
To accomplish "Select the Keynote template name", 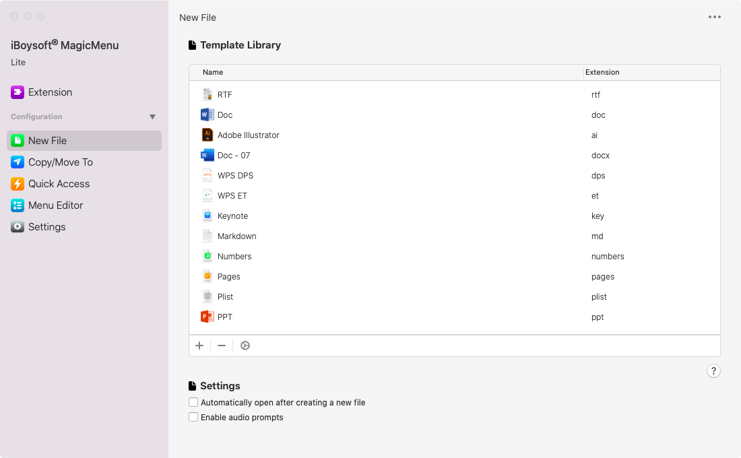I will pos(232,216).
